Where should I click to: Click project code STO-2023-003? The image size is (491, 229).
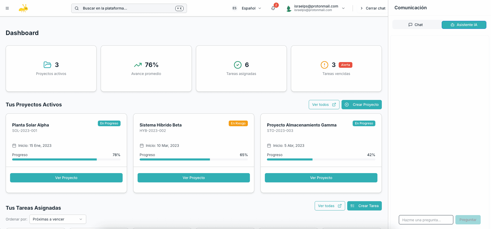(x=280, y=131)
